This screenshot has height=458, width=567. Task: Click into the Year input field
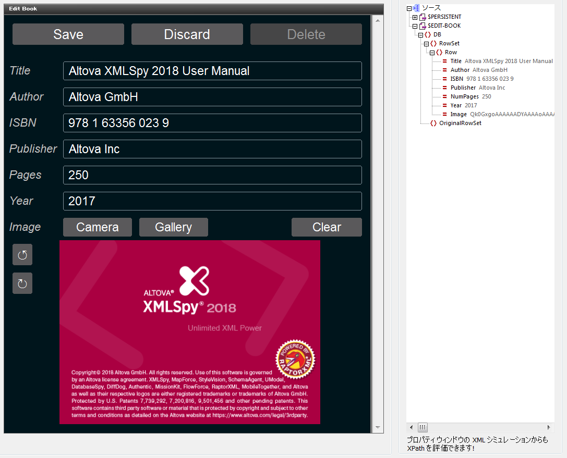coord(212,201)
